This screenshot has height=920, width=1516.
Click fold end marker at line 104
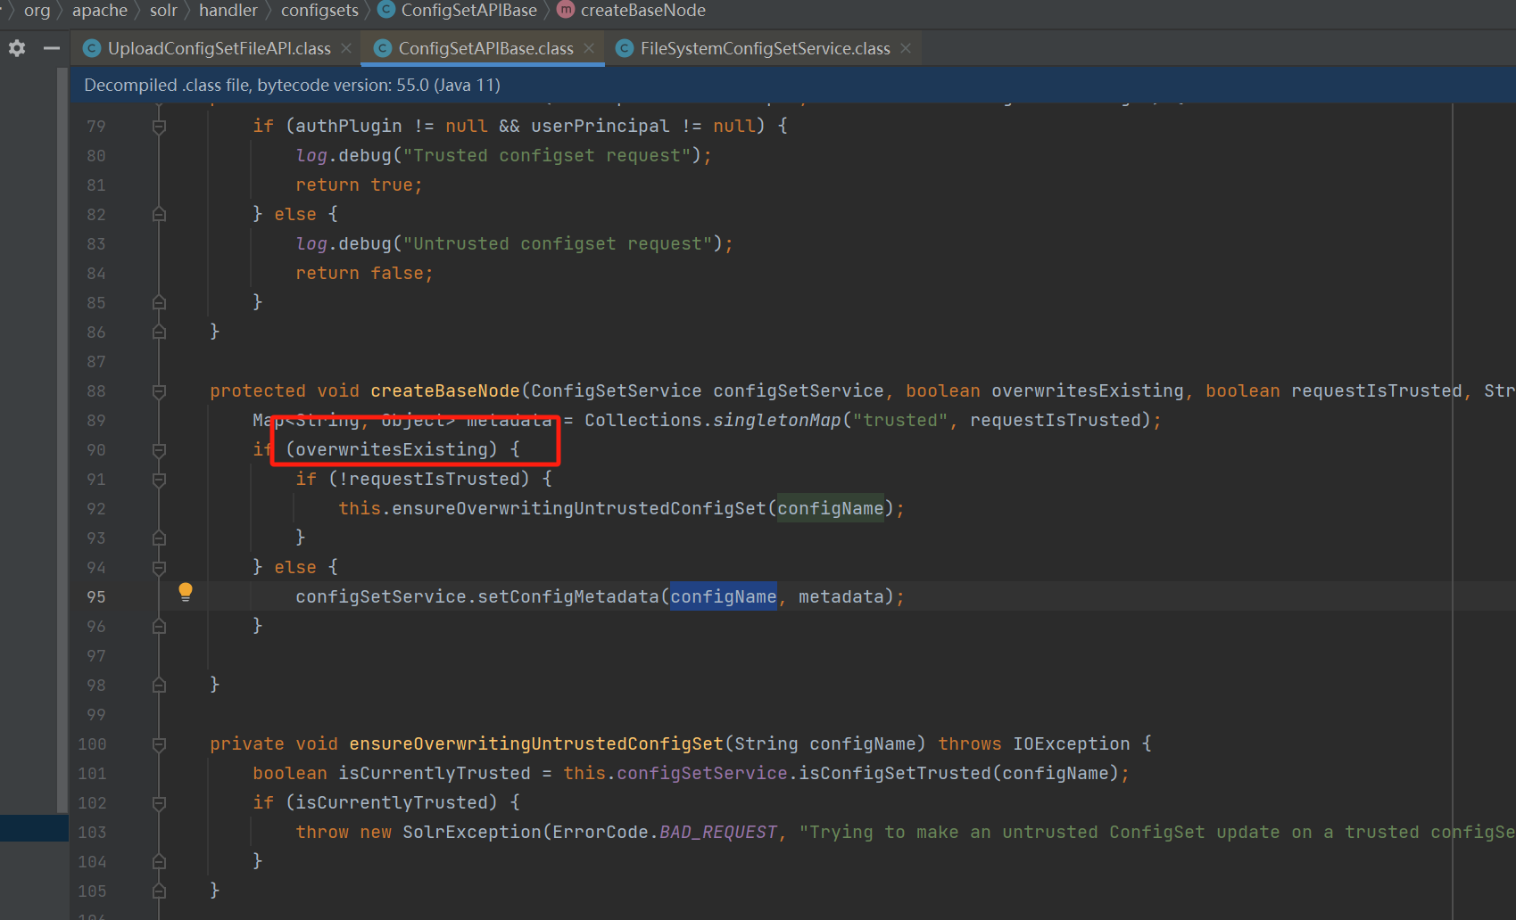159,861
